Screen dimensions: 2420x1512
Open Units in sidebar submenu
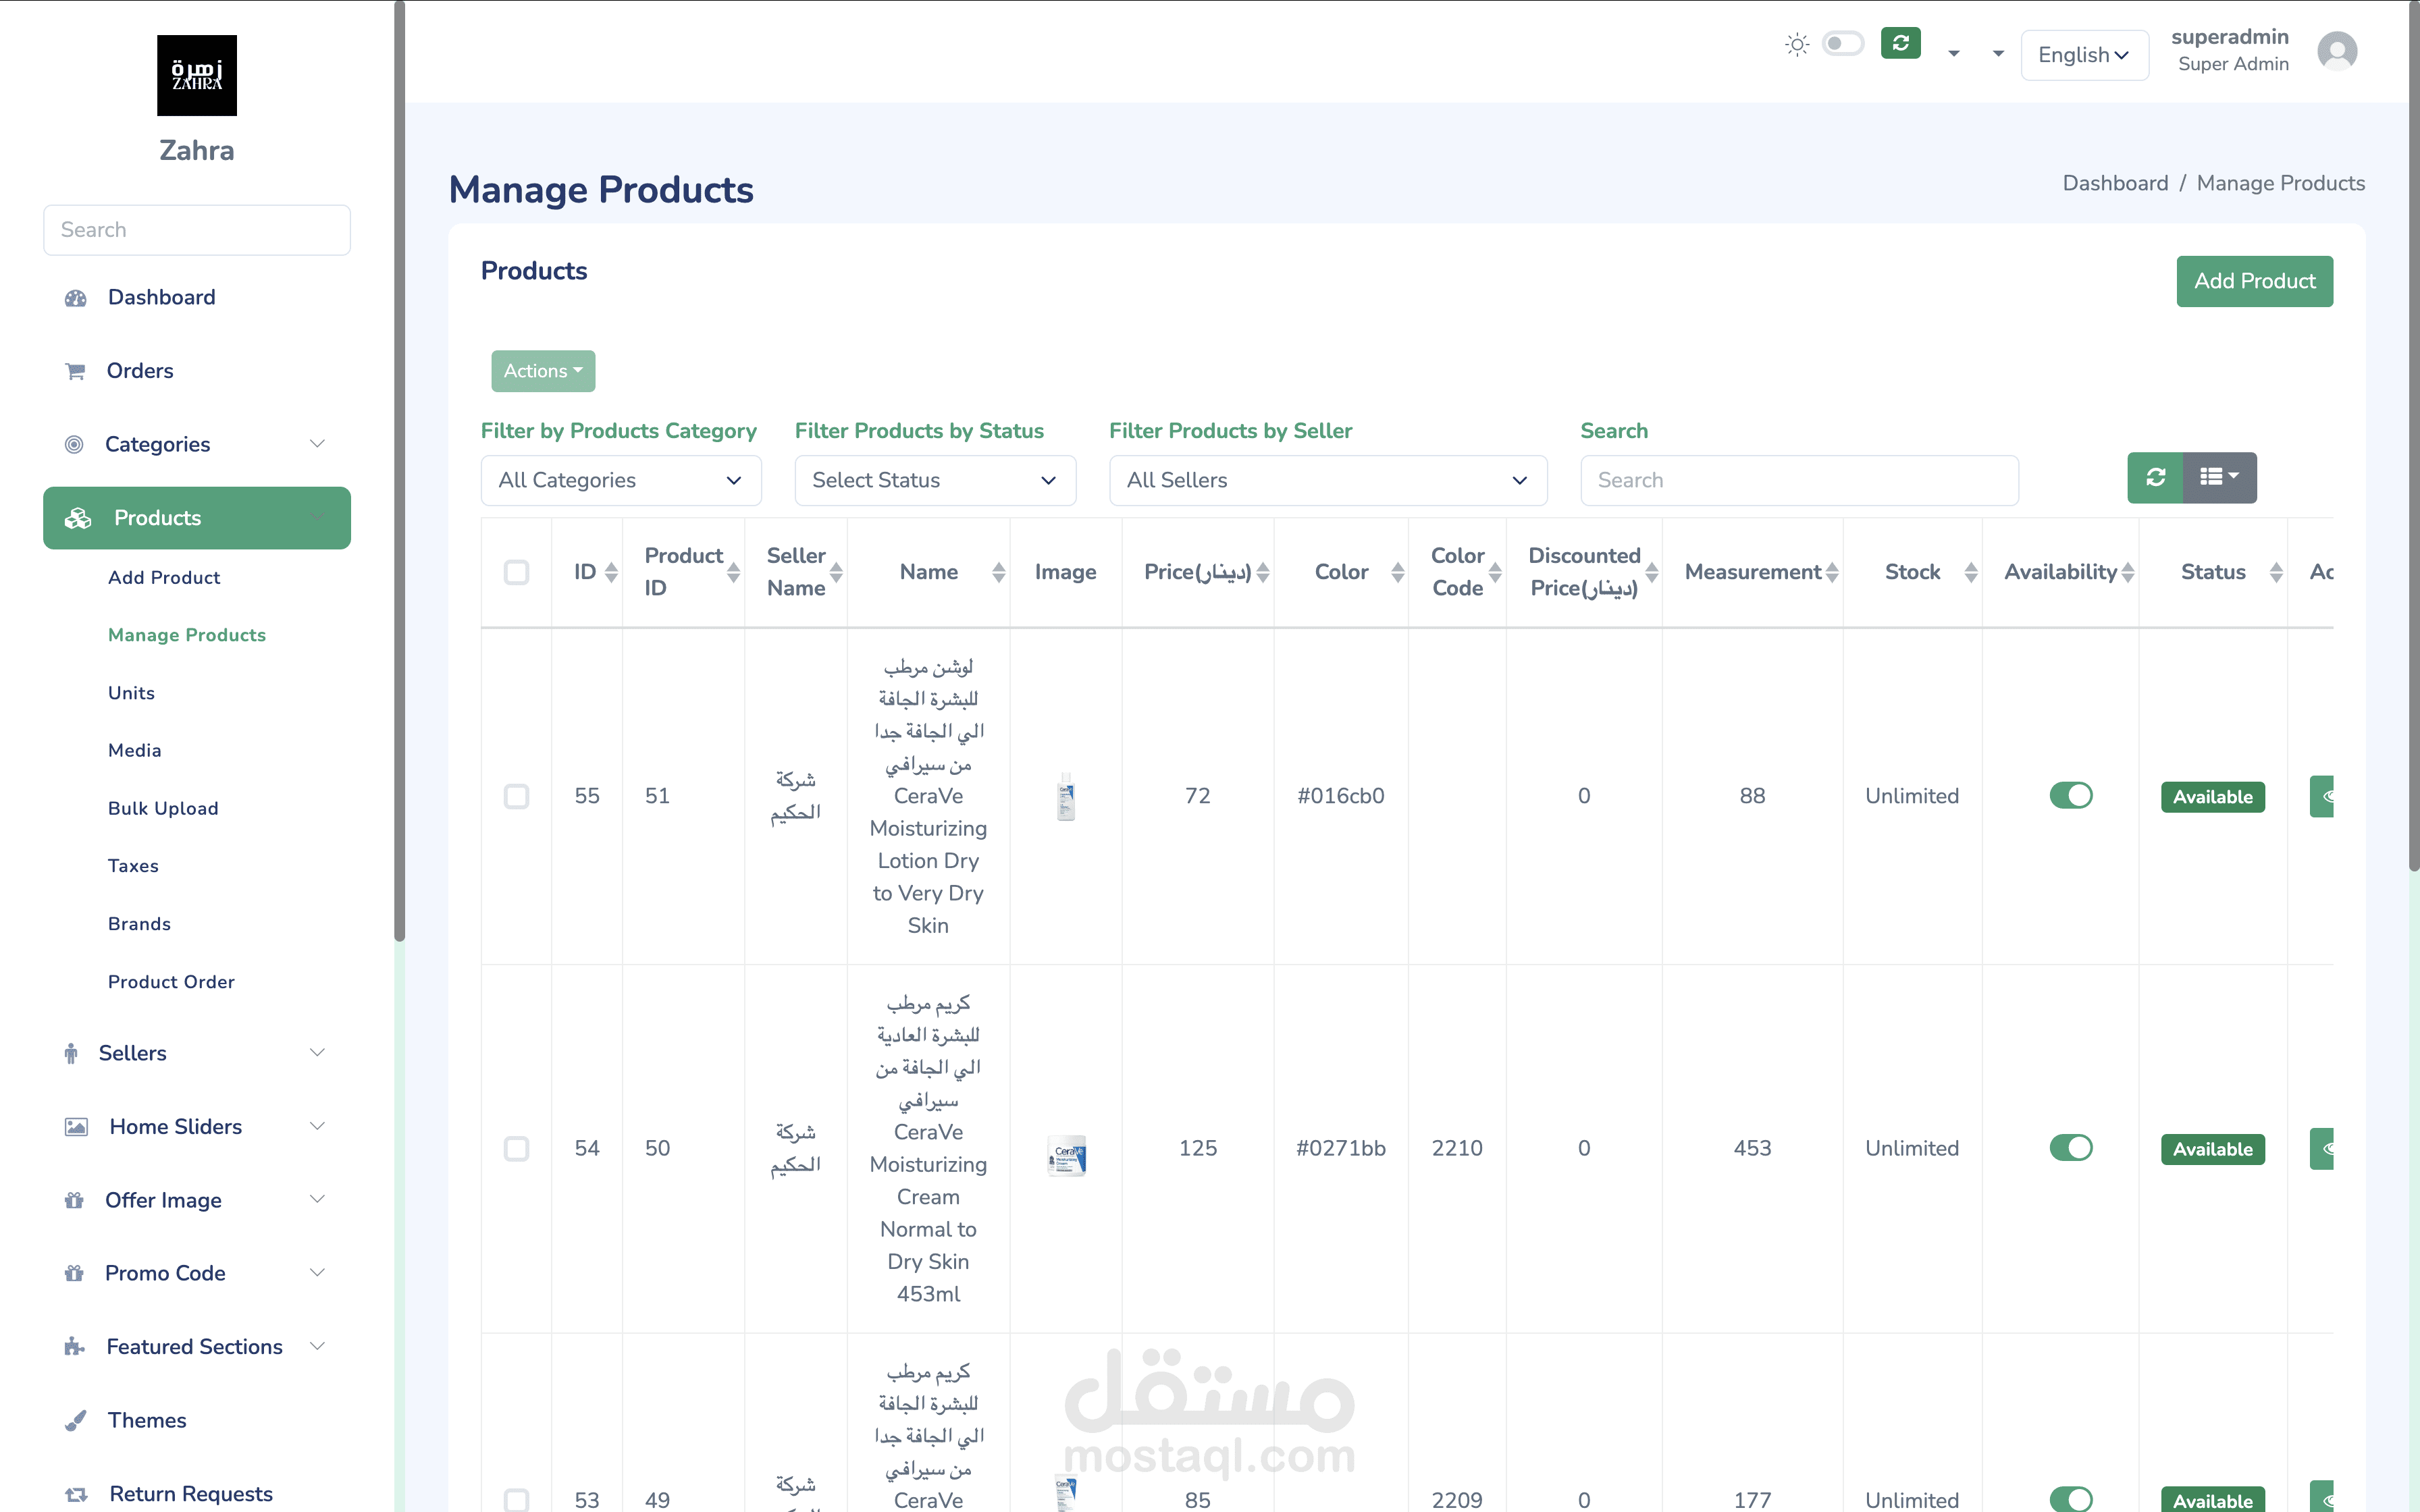(131, 693)
